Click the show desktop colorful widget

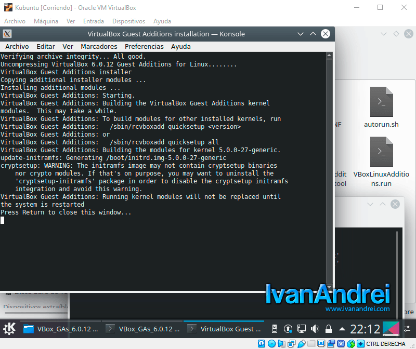[391, 329]
